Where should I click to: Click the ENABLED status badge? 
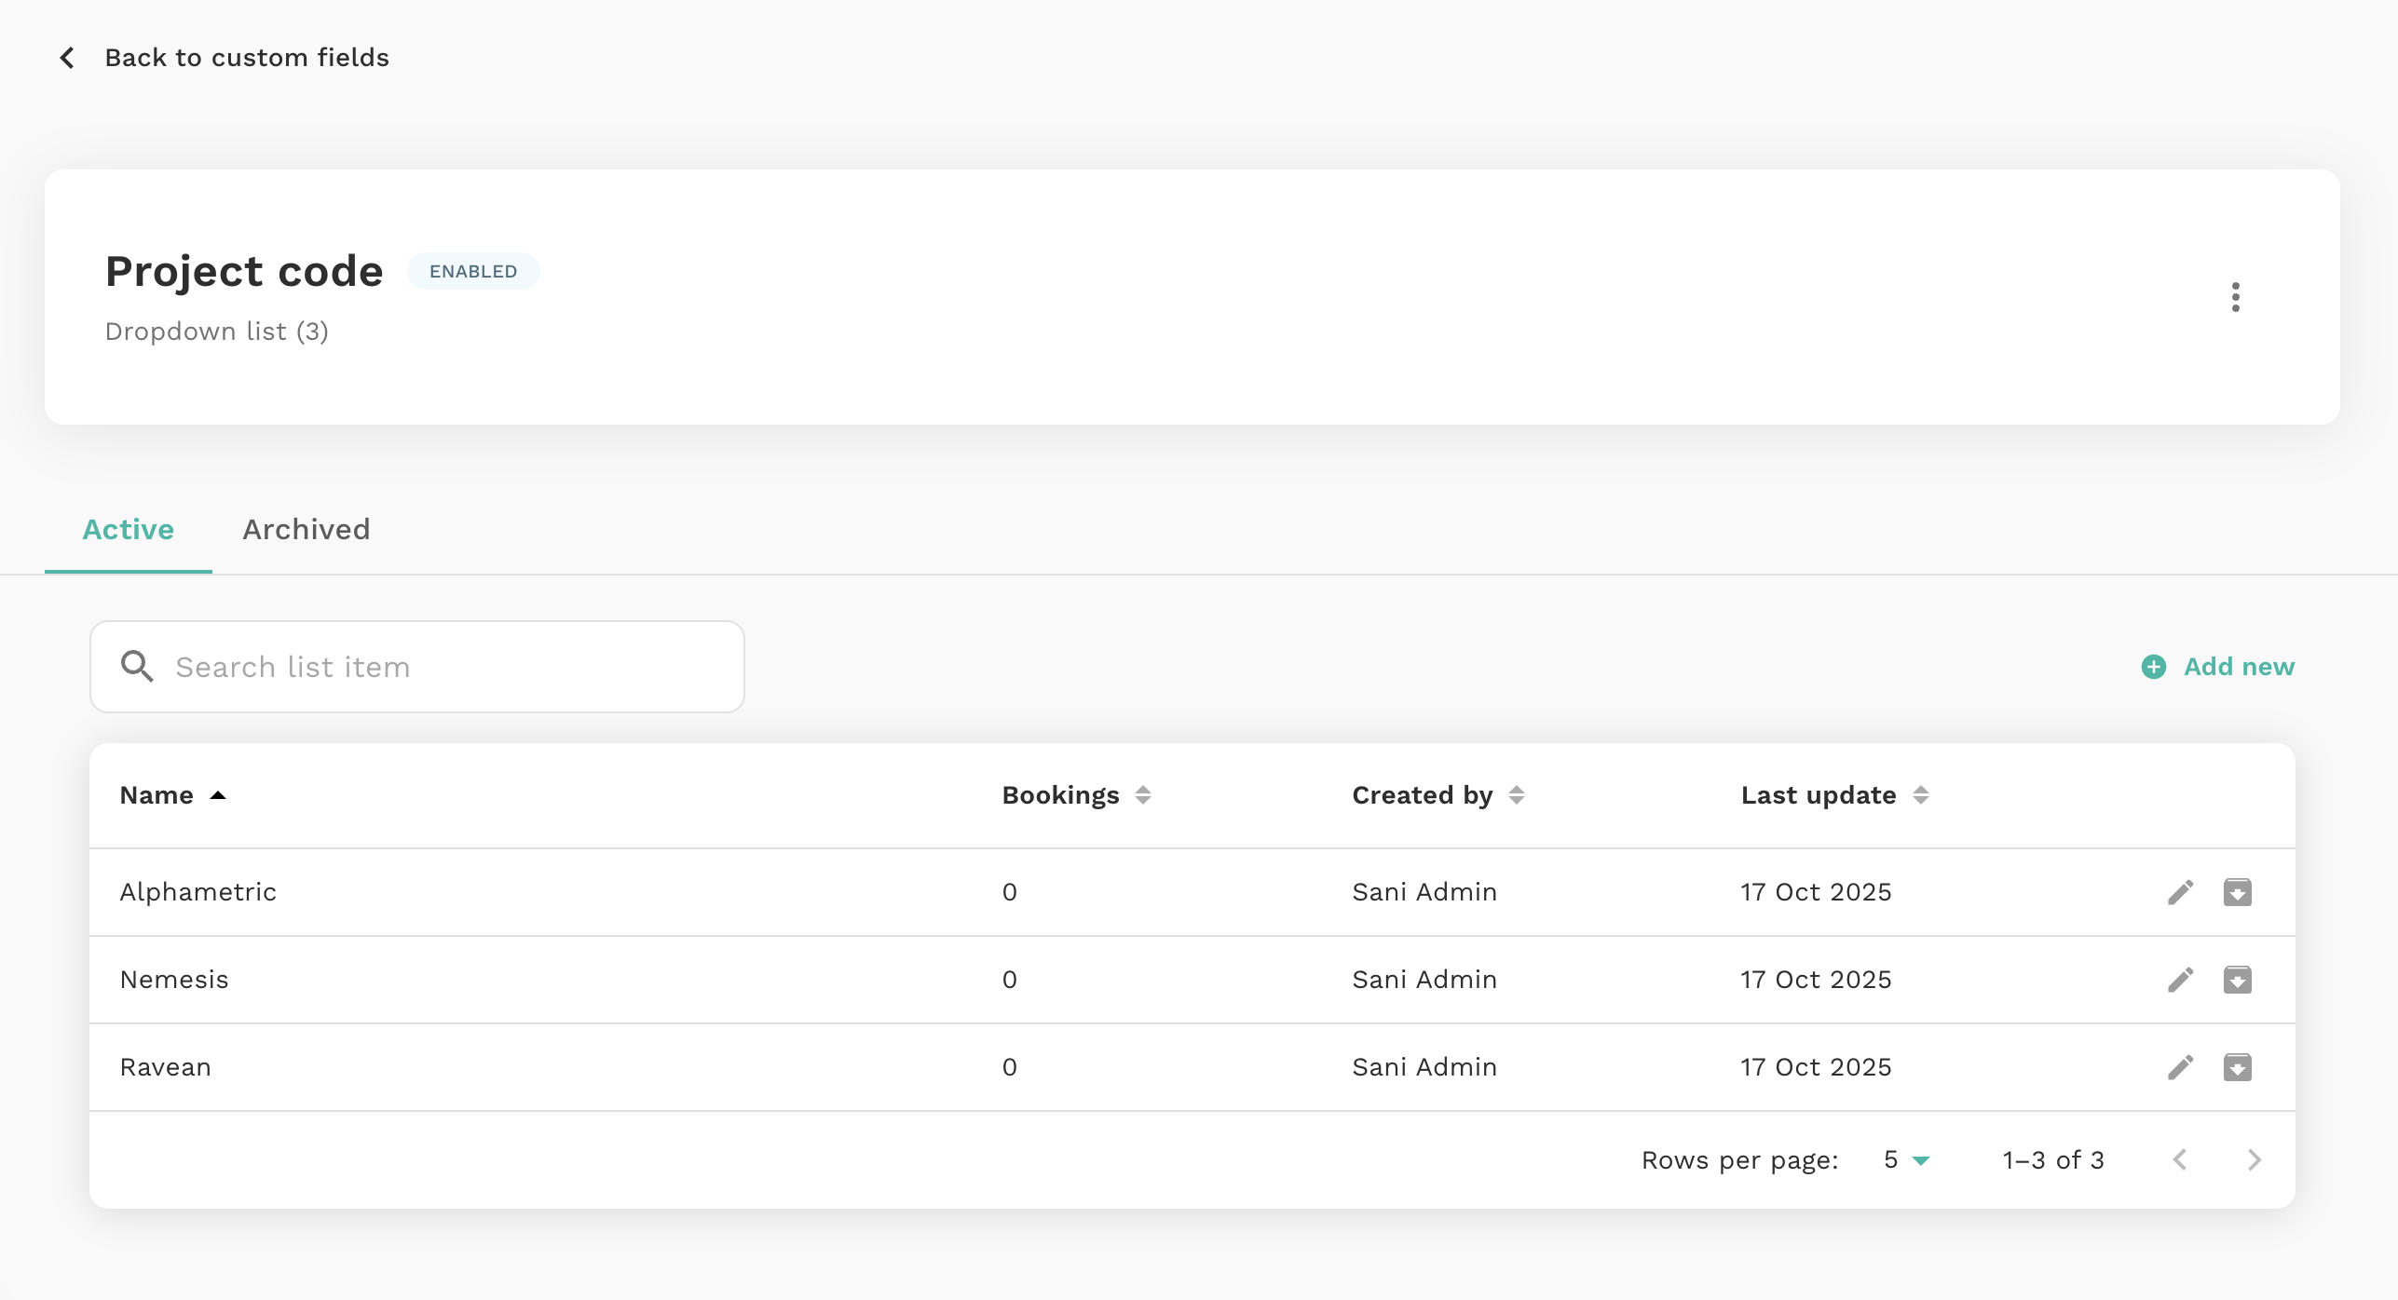(x=473, y=271)
